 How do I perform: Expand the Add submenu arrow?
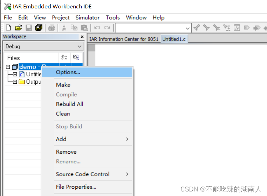pos(127,139)
